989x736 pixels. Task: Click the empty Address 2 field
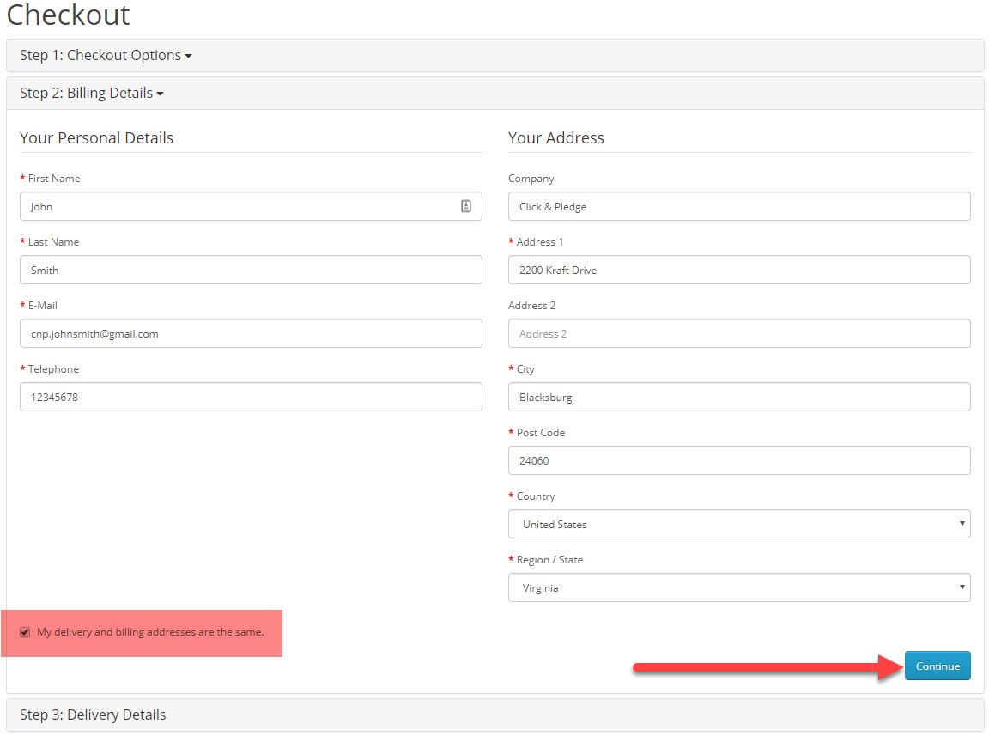739,333
